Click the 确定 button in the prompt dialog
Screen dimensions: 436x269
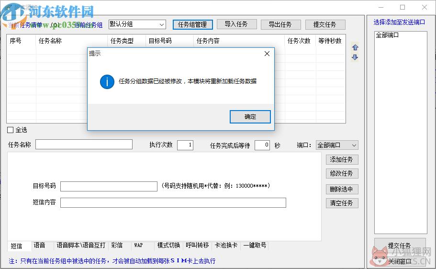pyautogui.click(x=250, y=117)
